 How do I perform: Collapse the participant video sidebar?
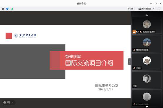[x=129, y=62]
